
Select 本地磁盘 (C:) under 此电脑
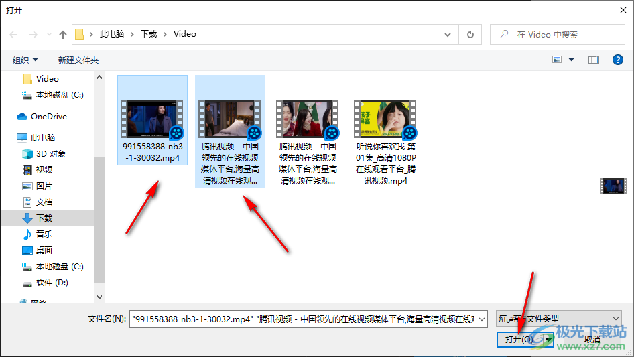click(52, 267)
